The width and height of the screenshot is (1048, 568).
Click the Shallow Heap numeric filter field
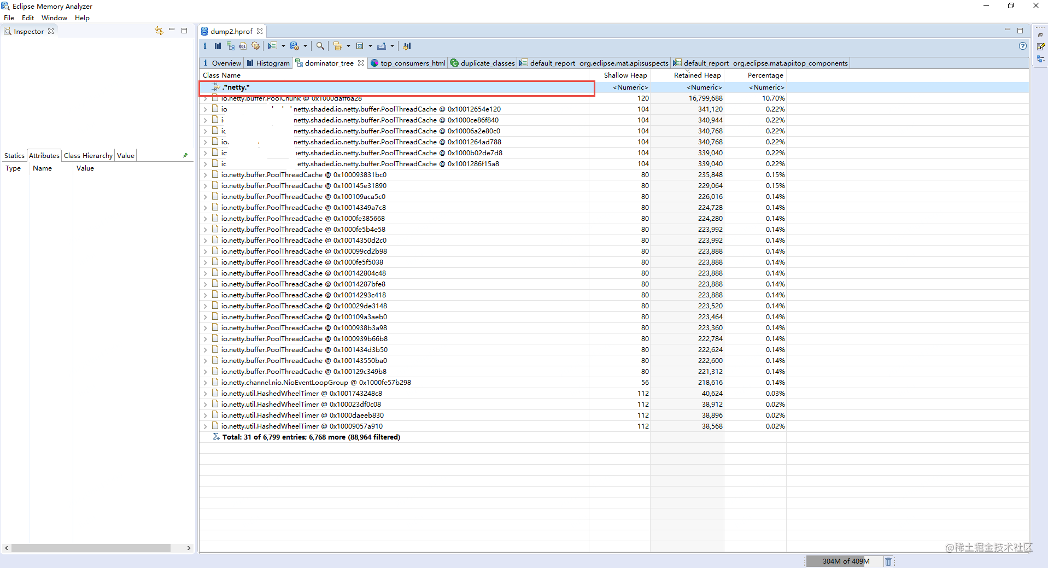click(630, 87)
